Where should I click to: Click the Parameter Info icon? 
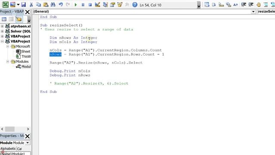click(228, 5)
